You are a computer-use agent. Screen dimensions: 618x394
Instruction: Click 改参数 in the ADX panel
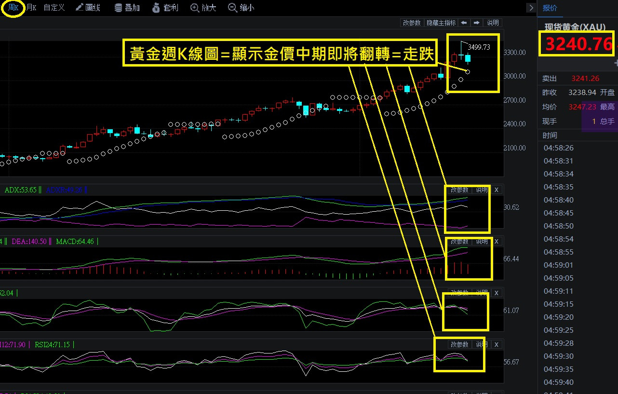click(x=459, y=190)
